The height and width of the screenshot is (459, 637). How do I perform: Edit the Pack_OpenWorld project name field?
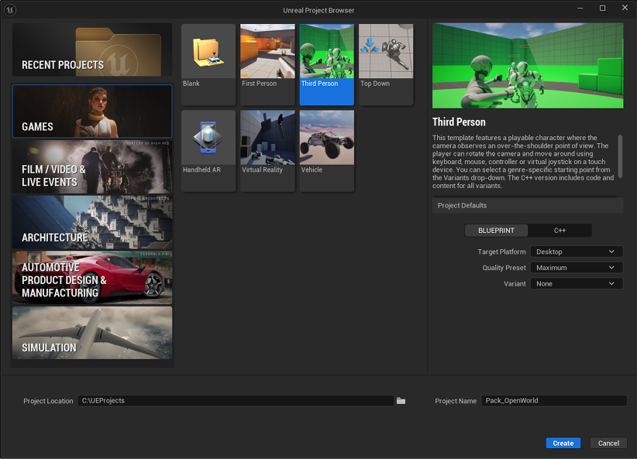(x=553, y=400)
